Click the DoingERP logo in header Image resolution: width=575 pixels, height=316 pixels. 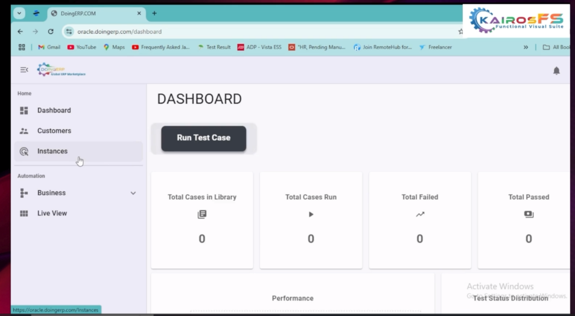(x=61, y=70)
